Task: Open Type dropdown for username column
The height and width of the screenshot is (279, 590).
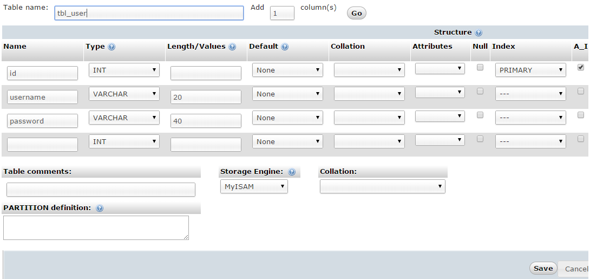Action: coord(124,94)
